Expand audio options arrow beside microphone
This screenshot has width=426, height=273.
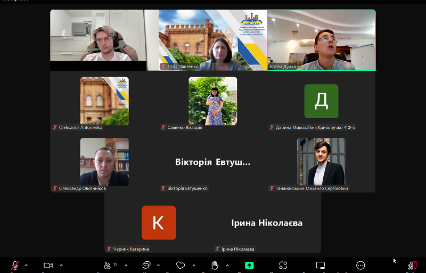[26, 265]
